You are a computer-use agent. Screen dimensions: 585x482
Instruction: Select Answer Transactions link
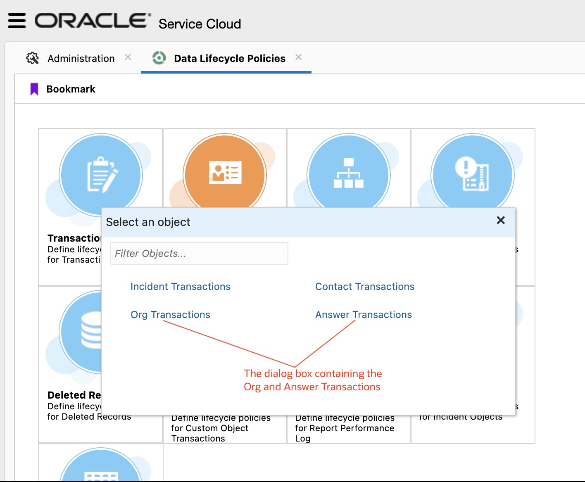pyautogui.click(x=364, y=315)
